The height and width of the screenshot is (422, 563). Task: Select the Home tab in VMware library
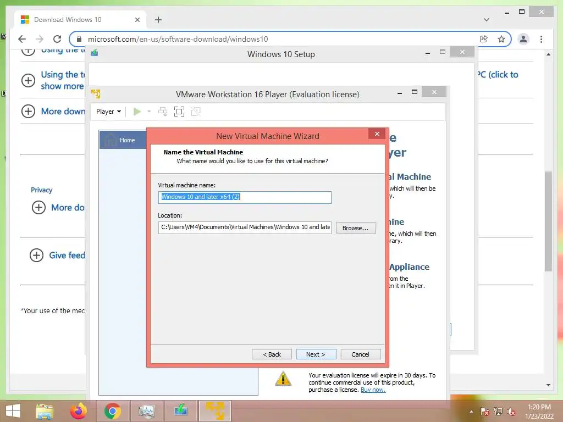coord(123,140)
